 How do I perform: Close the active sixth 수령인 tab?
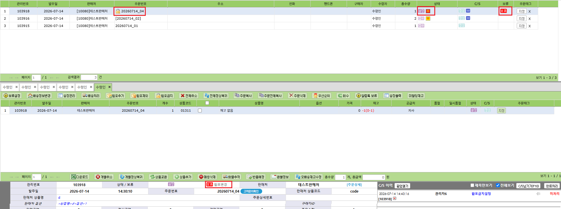click(109, 87)
